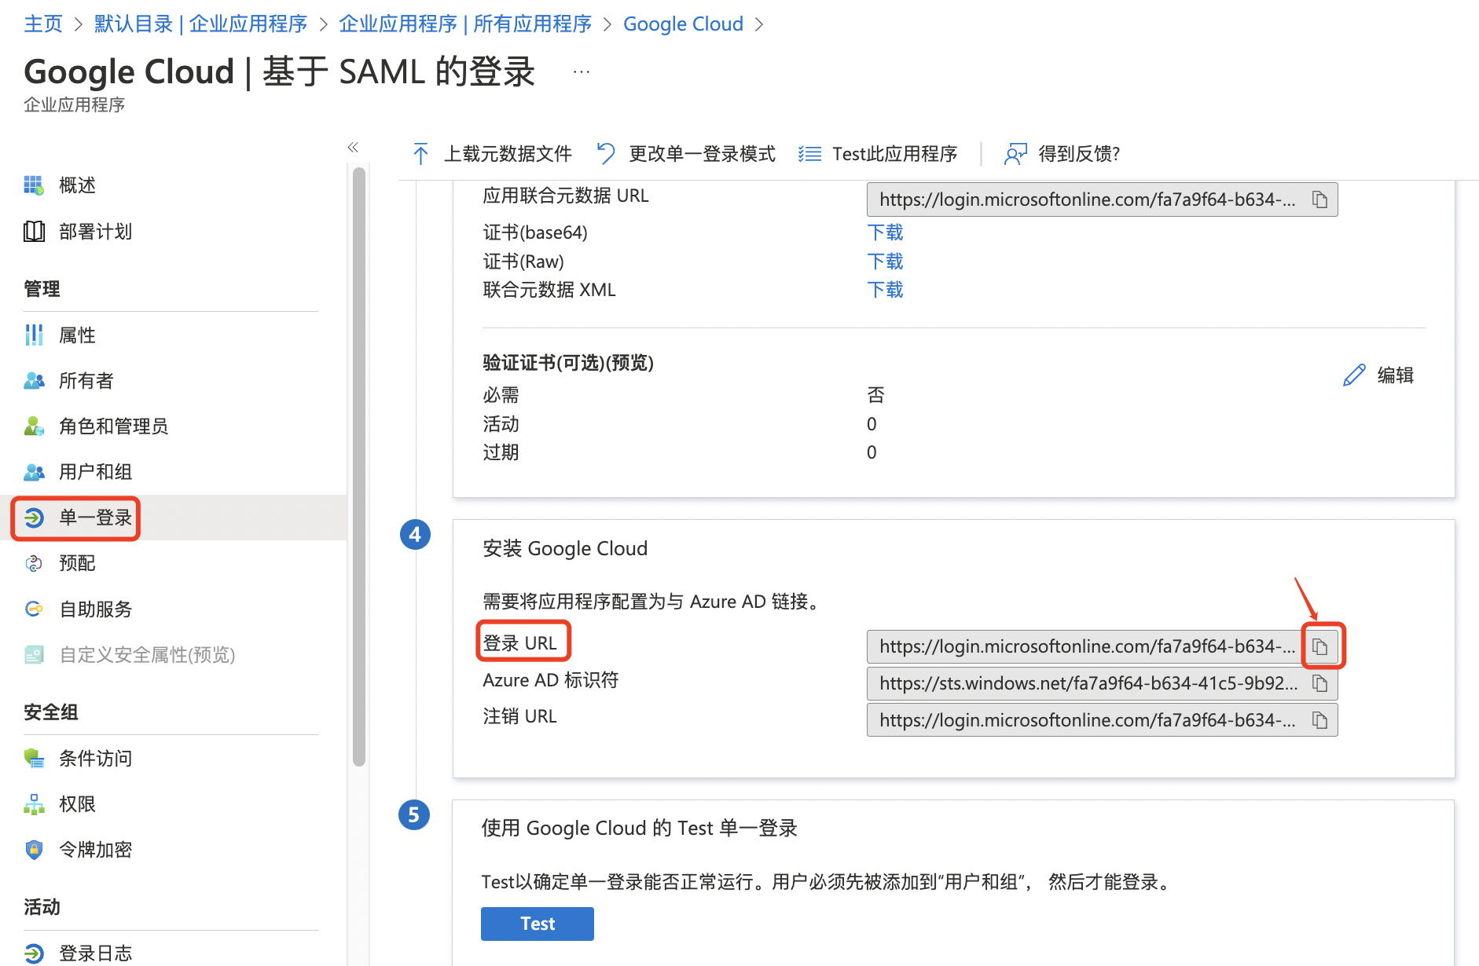1479x966 pixels.
Task: Open 用户和组 users and groups
Action: [x=95, y=472]
